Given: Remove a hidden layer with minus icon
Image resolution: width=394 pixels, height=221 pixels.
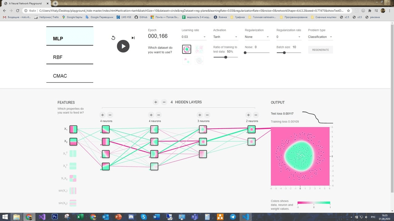Looking at the screenshot, I should [x=164, y=102].
